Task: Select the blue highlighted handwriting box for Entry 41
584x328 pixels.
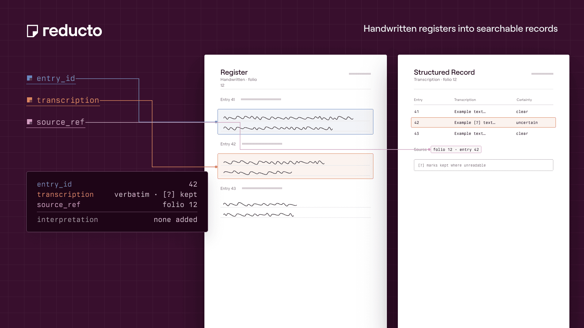Action: coord(295,122)
